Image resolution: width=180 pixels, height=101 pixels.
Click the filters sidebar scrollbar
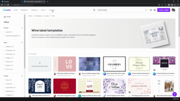pyautogui.click(x=24, y=42)
